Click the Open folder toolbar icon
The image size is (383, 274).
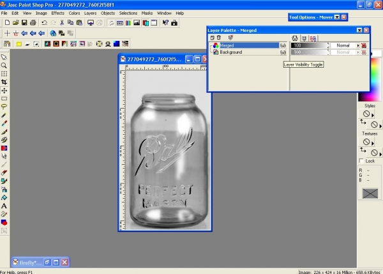point(15,23)
